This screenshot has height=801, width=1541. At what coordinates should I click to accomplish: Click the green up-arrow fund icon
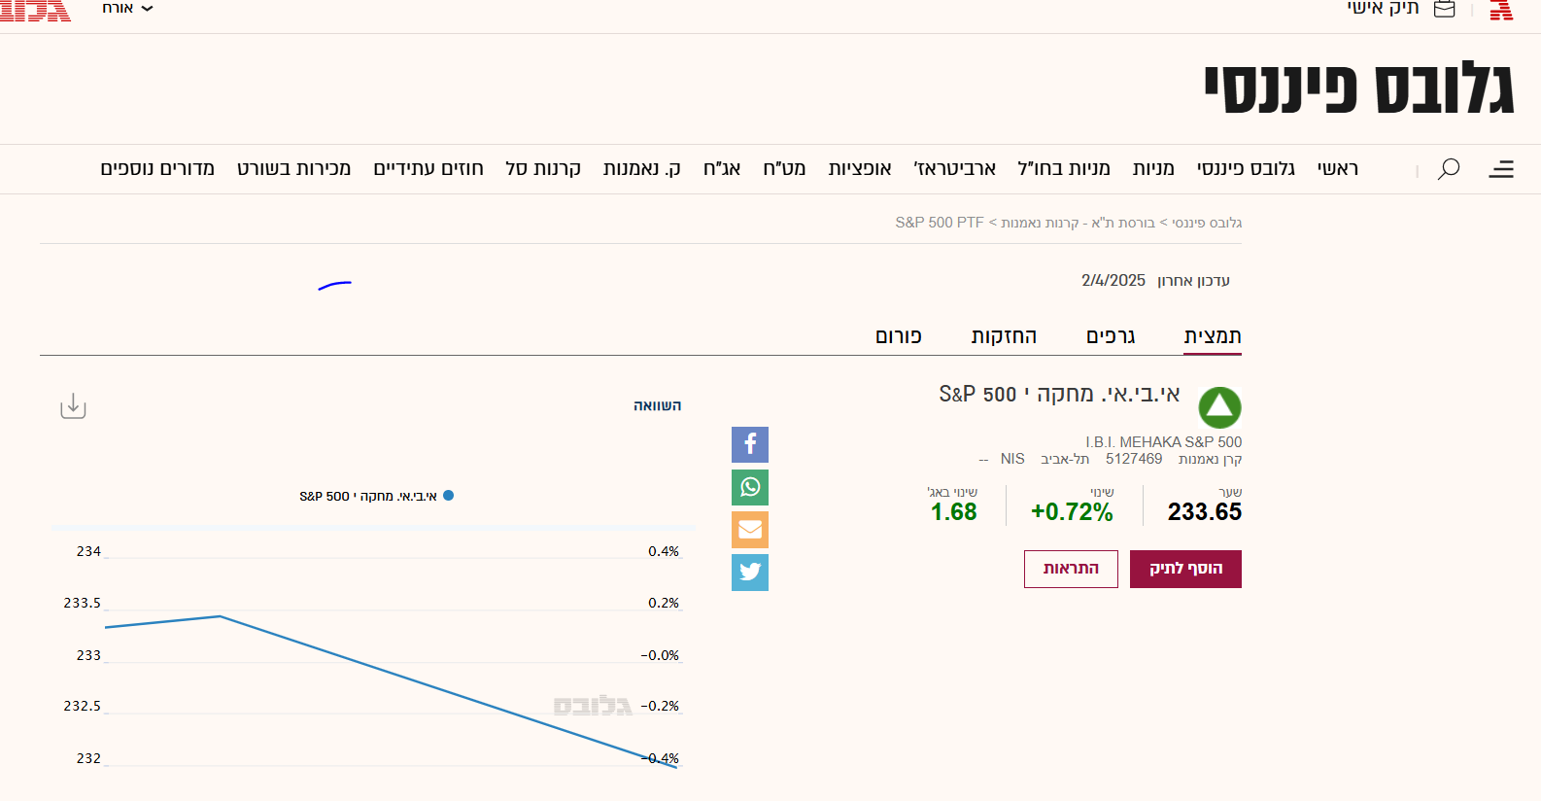[x=1220, y=407]
